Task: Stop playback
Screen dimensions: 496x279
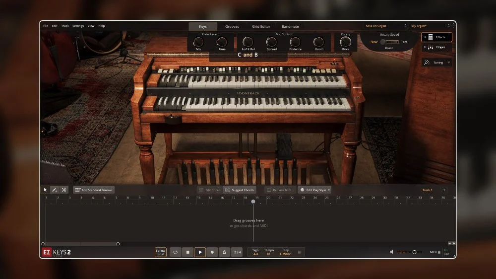Action: click(x=187, y=252)
